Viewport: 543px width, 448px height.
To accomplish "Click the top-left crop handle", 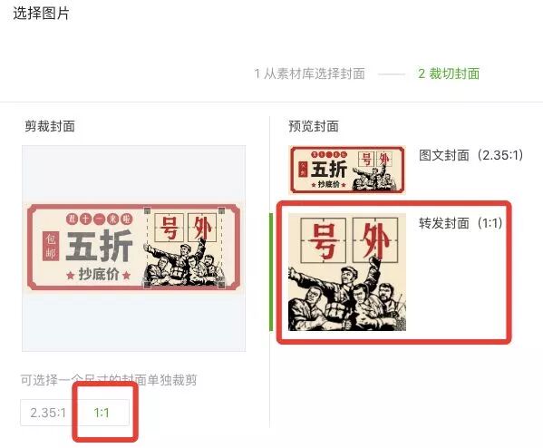I will point(147,210).
